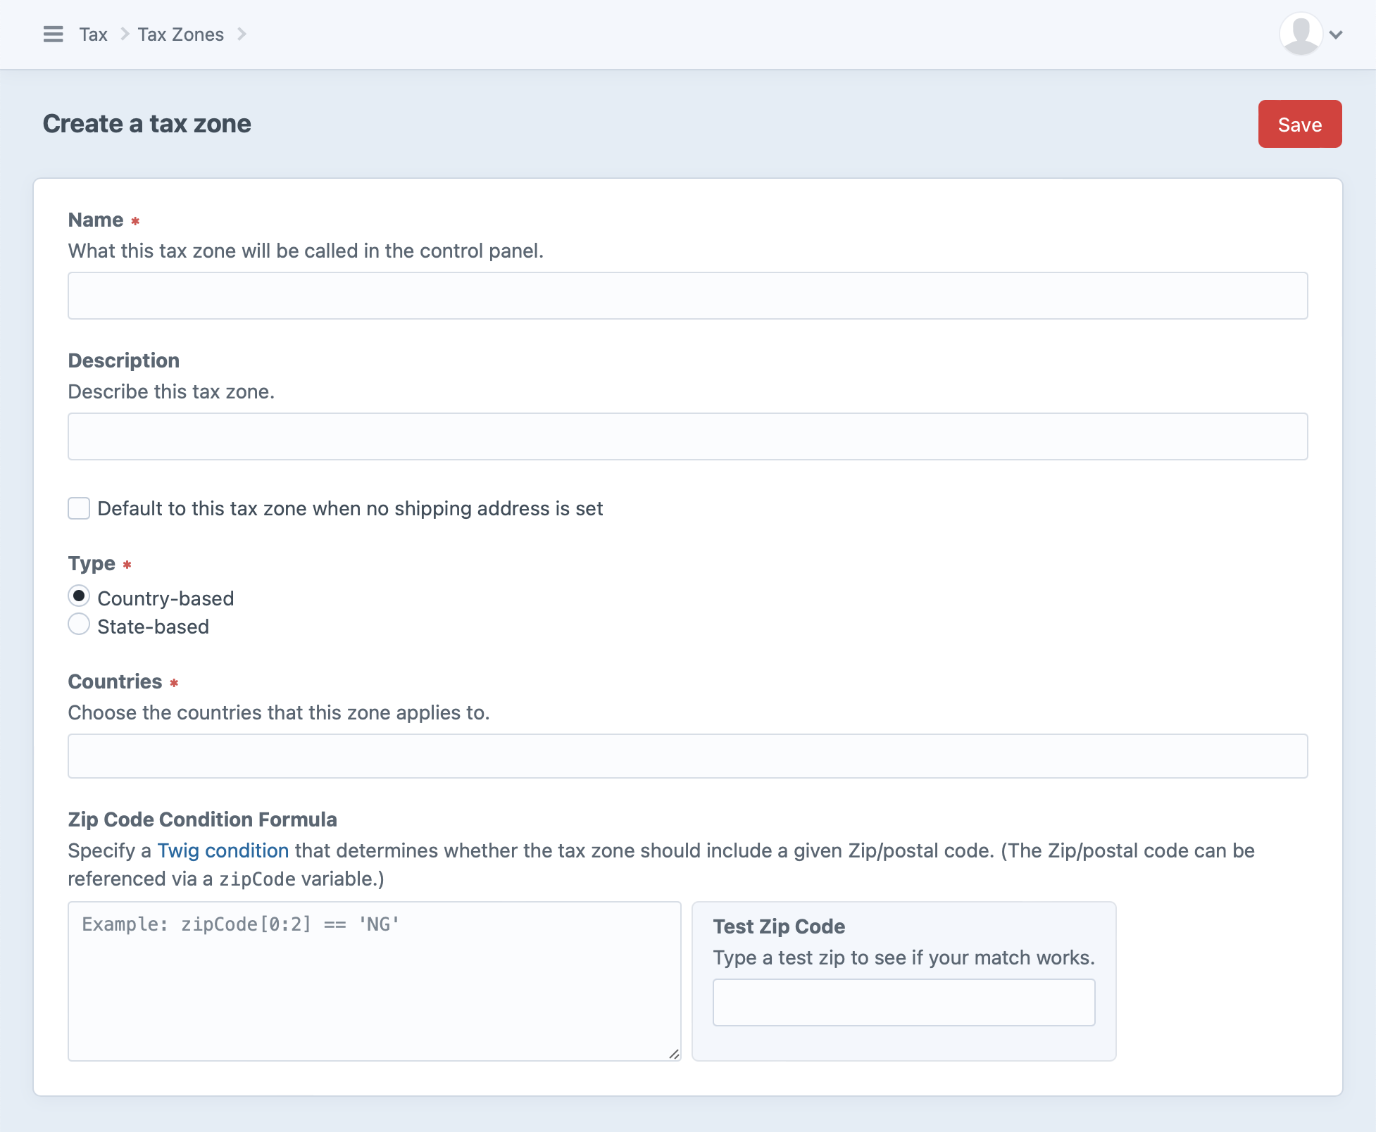Click chevron after Tax Zones breadcrumb
Viewport: 1376px width, 1132px height.
[242, 34]
